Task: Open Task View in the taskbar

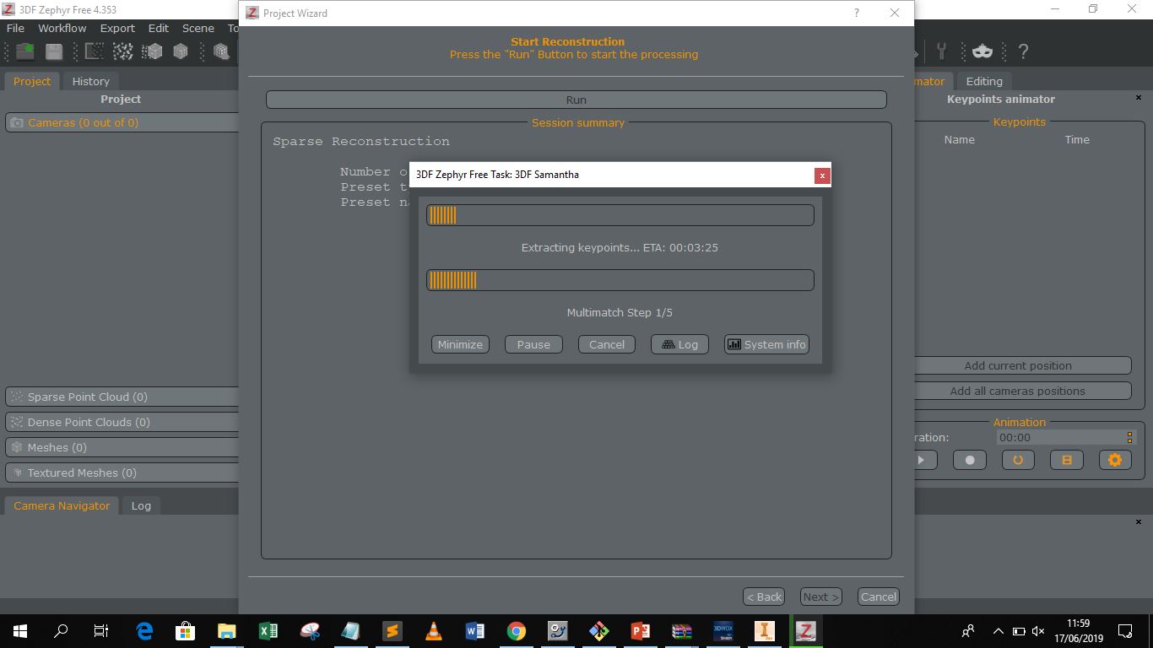Action: pos(101,630)
